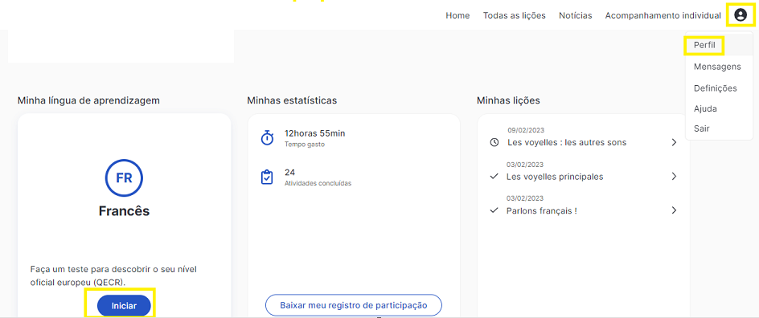Expand the Parlons français chevron
This screenshot has width=759, height=318.
(x=674, y=210)
